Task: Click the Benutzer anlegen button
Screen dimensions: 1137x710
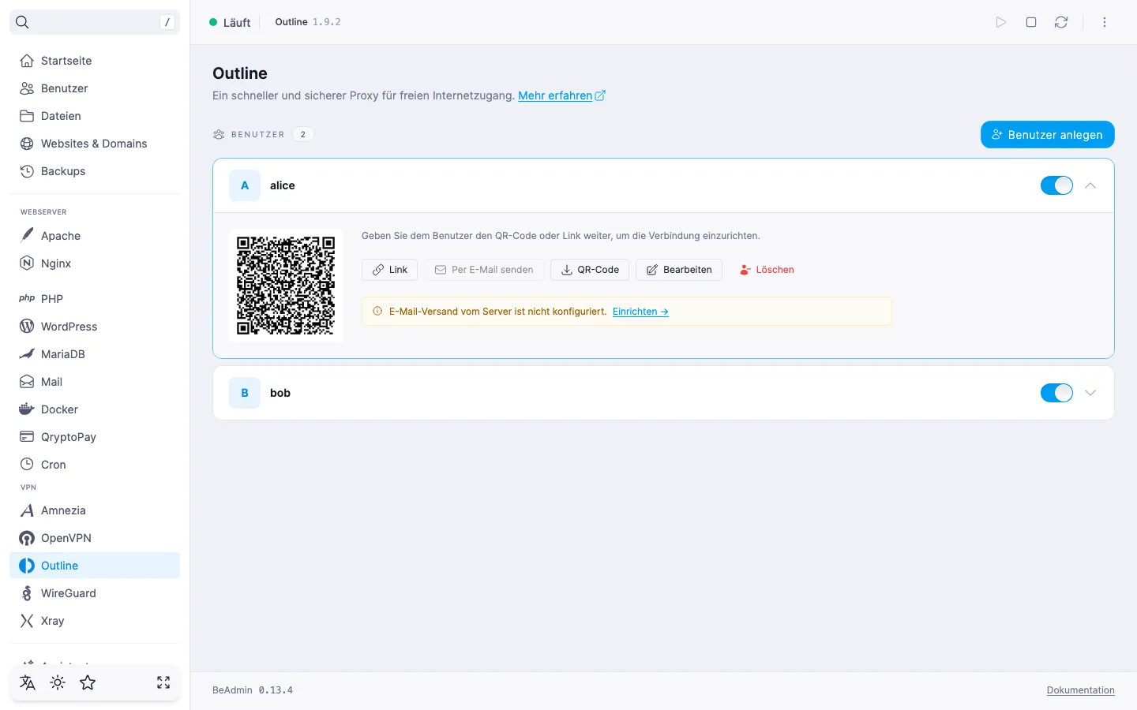Action: click(x=1048, y=135)
